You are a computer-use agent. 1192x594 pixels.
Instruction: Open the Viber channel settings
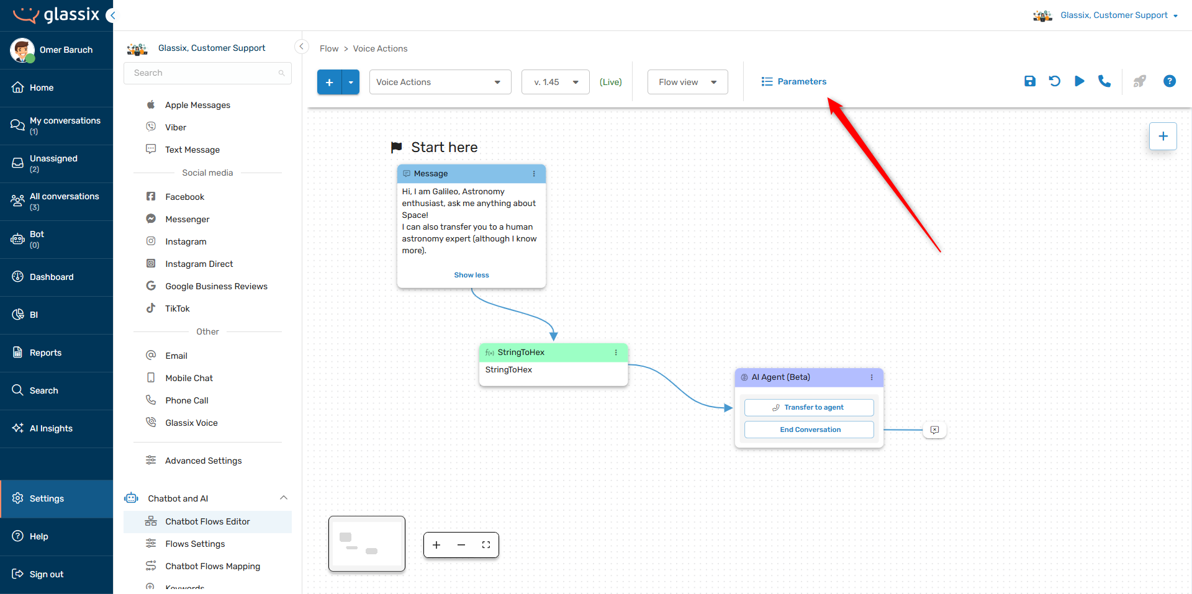176,127
